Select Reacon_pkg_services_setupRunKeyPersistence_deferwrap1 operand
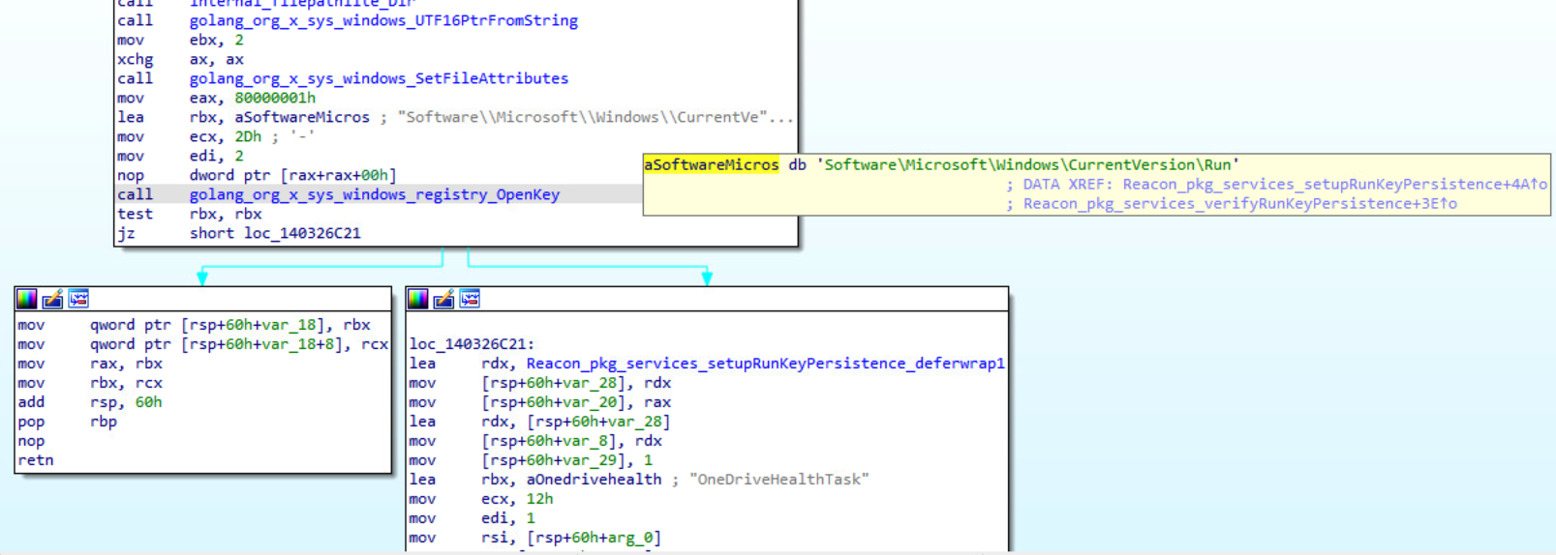Viewport: 1556px width, 555px height. [765, 364]
